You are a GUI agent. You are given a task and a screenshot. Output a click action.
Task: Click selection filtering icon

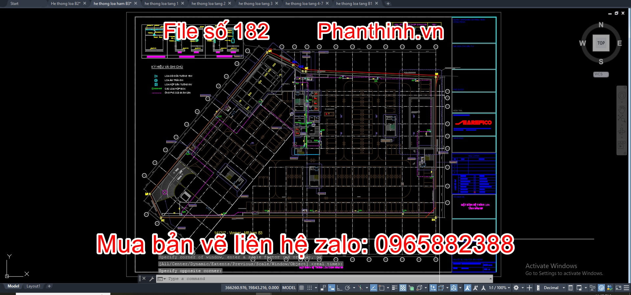[441, 288]
